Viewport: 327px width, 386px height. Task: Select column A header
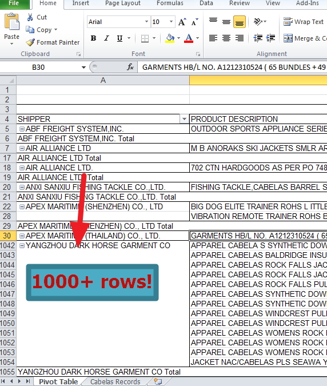coord(103,80)
